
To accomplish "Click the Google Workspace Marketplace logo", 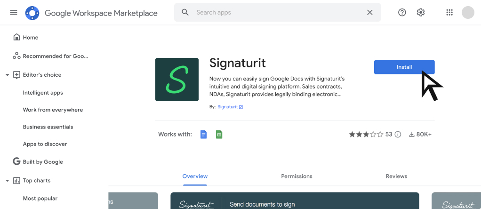I will [32, 13].
